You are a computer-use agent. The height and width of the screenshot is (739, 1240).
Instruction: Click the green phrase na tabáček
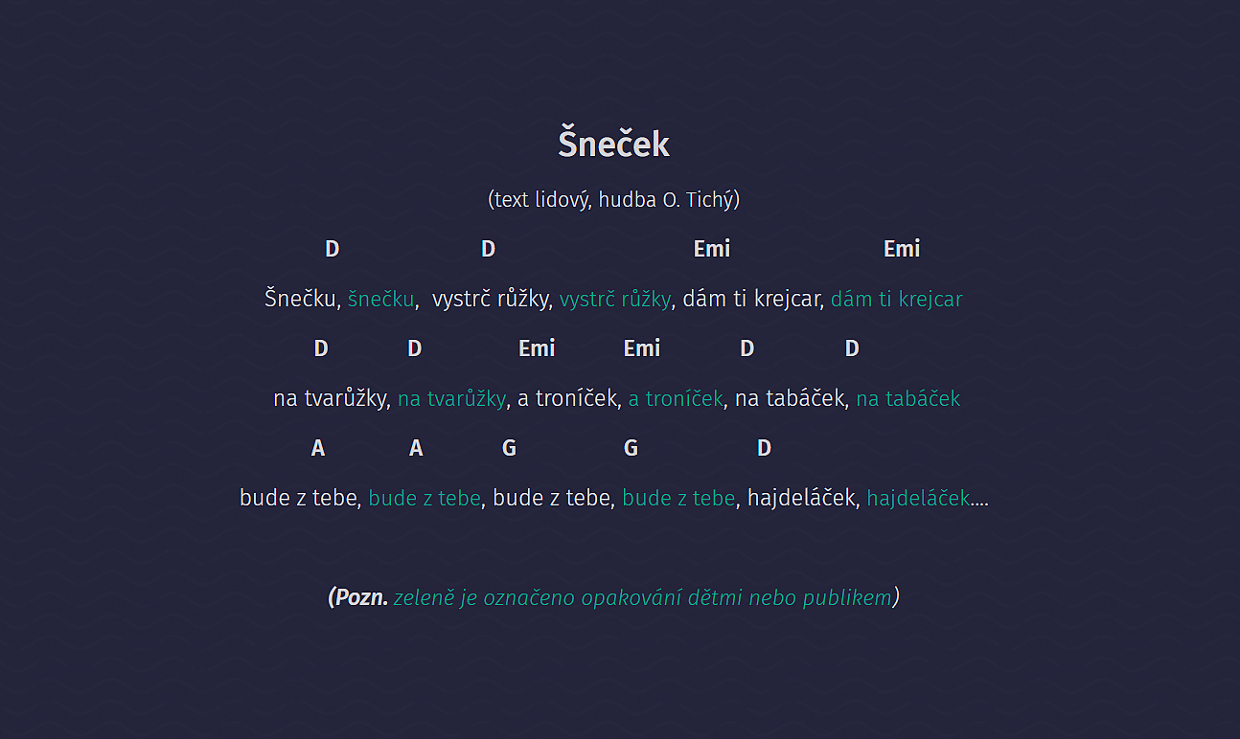(908, 398)
